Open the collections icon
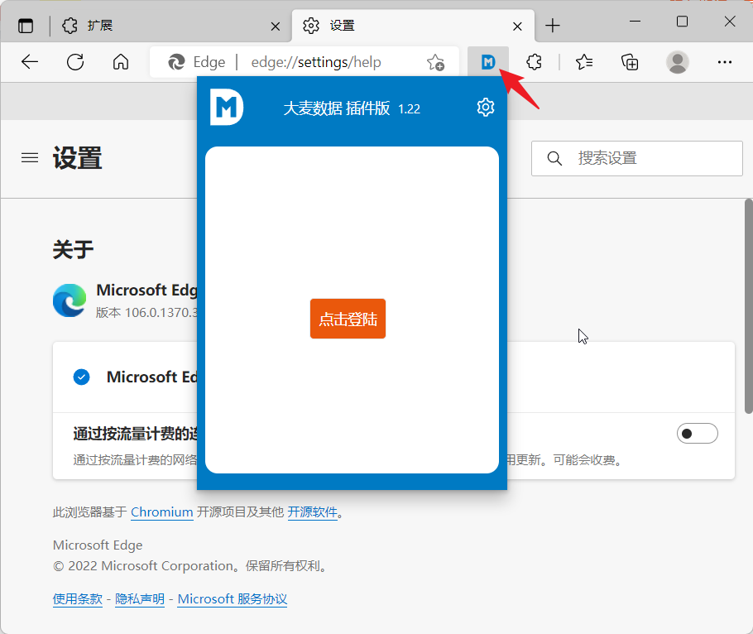 tap(630, 62)
